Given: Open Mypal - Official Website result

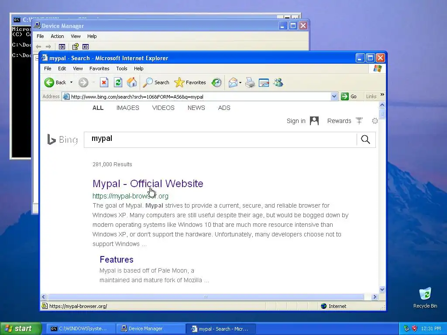Looking at the screenshot, I should tap(148, 184).
